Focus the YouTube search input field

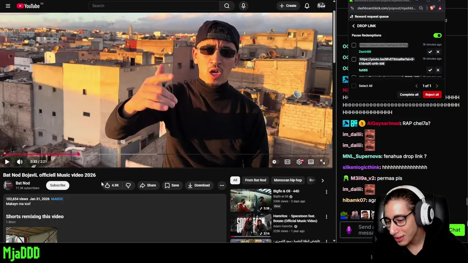tap(154, 6)
